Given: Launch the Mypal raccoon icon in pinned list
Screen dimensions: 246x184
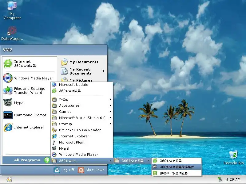Looking at the screenshot, I should tap(8, 102).
